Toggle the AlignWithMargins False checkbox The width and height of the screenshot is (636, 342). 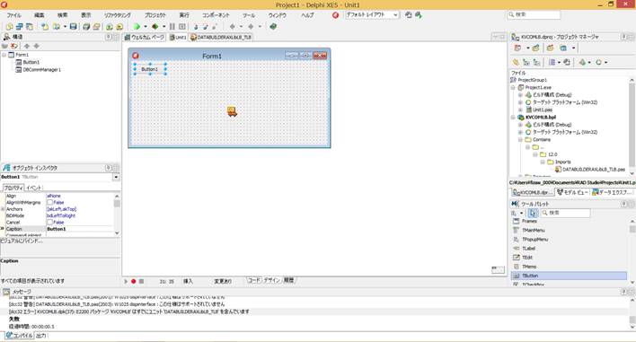point(50,202)
